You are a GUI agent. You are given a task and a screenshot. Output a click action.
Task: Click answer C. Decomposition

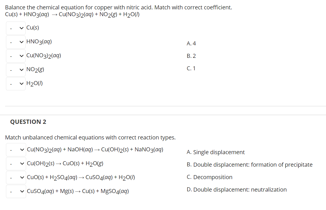pyautogui.click(x=210, y=177)
